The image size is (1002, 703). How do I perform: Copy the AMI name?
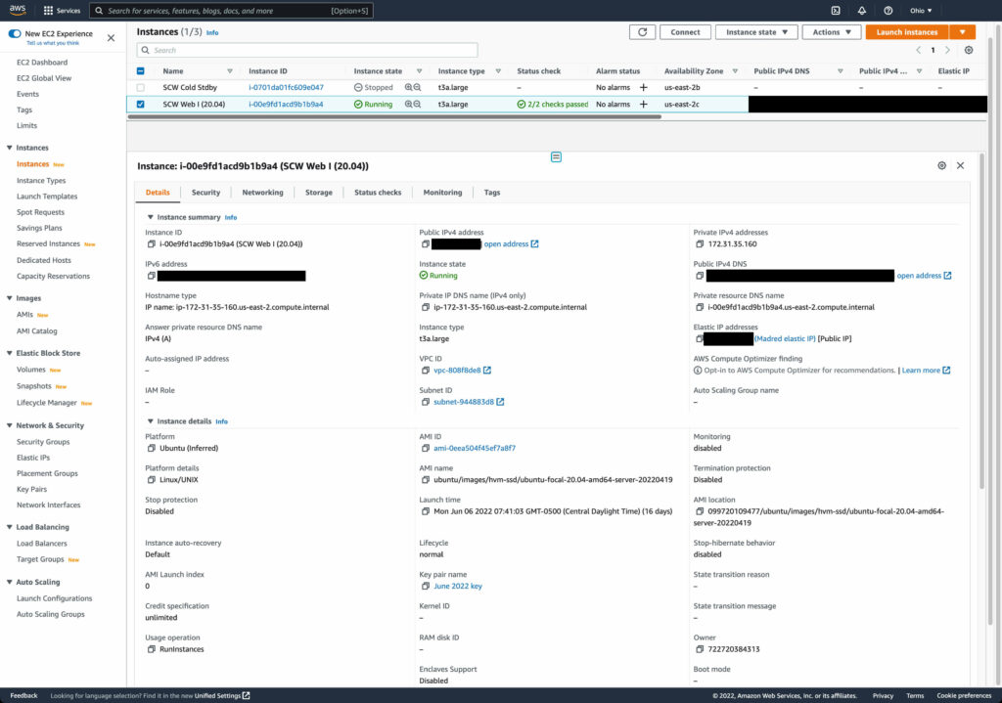426,479
